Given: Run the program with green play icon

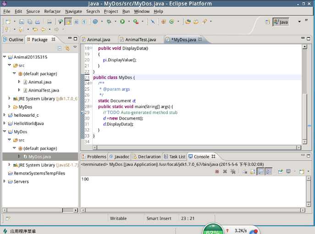Looking at the screenshot, I should [x=122, y=22].
